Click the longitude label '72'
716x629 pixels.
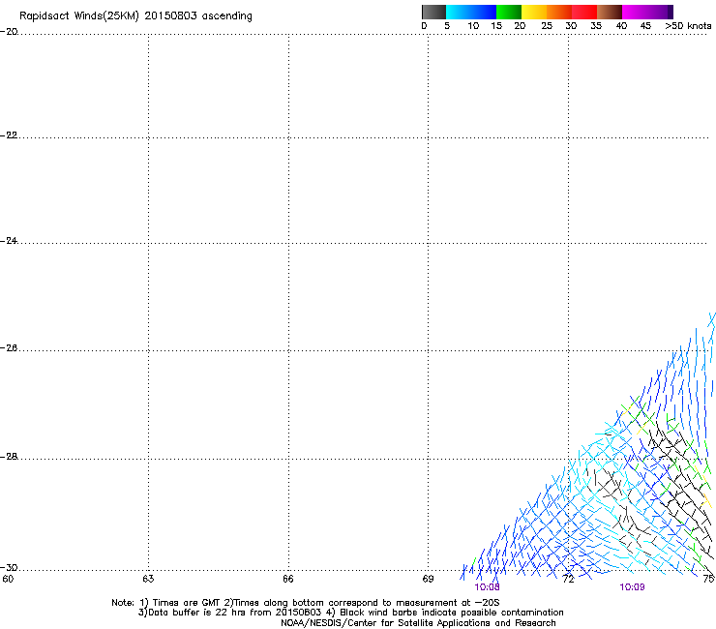pos(568,580)
